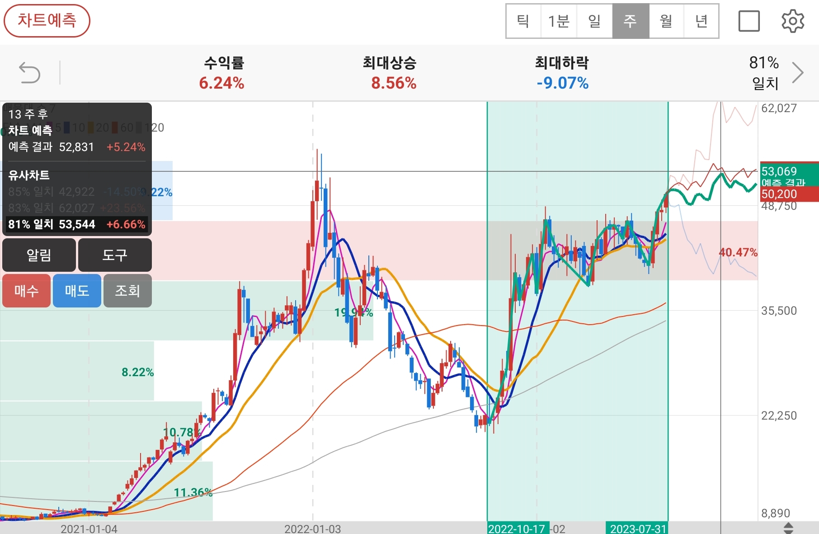Select the 틱 tick interval tab
The height and width of the screenshot is (534, 819).
(523, 21)
